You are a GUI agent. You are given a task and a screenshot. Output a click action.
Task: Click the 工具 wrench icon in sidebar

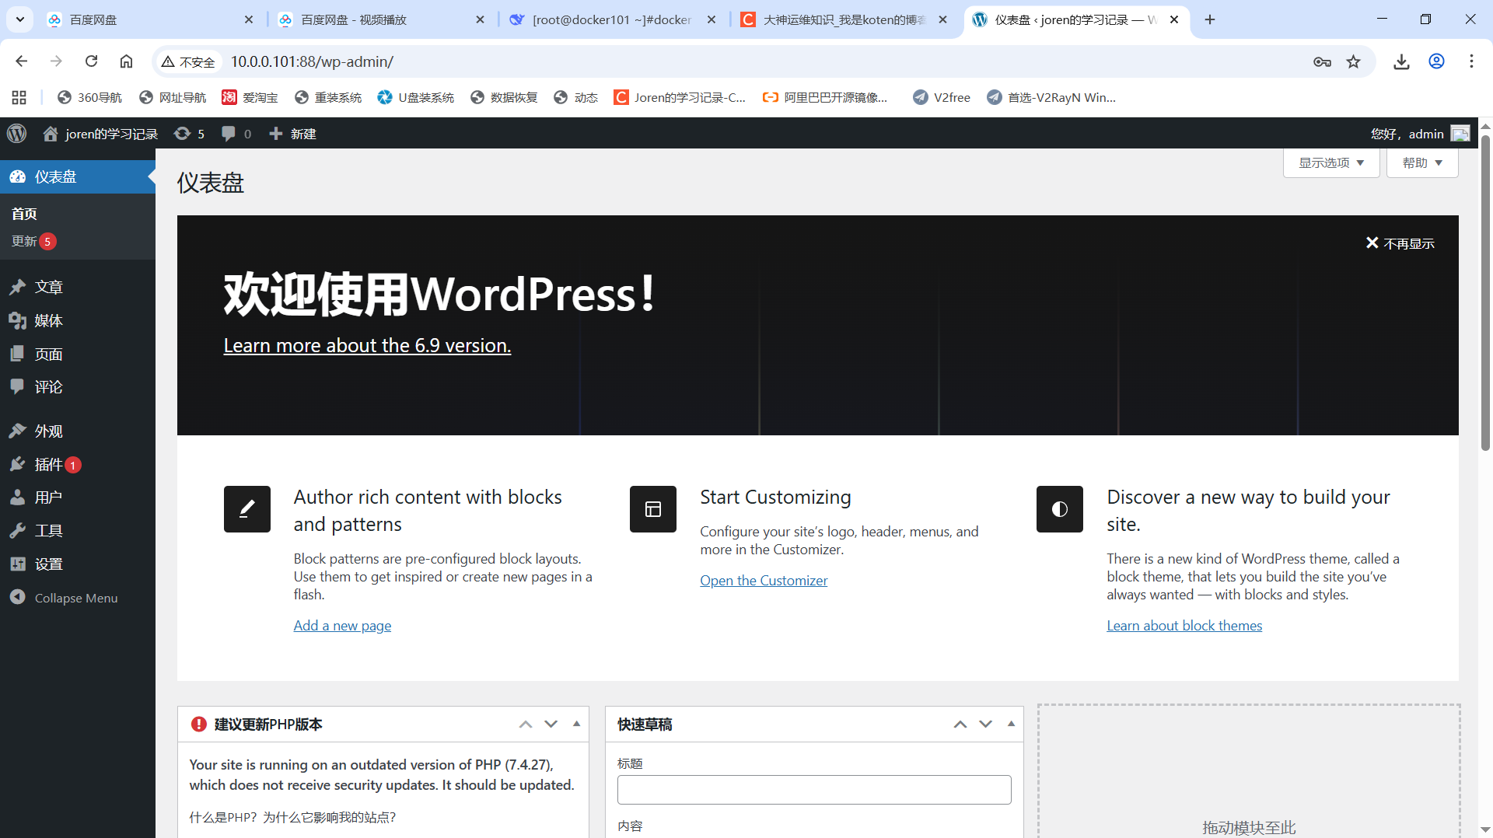(18, 531)
